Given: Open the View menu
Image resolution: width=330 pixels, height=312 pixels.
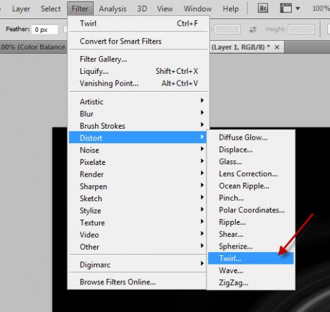Looking at the screenshot, I should tap(165, 9).
